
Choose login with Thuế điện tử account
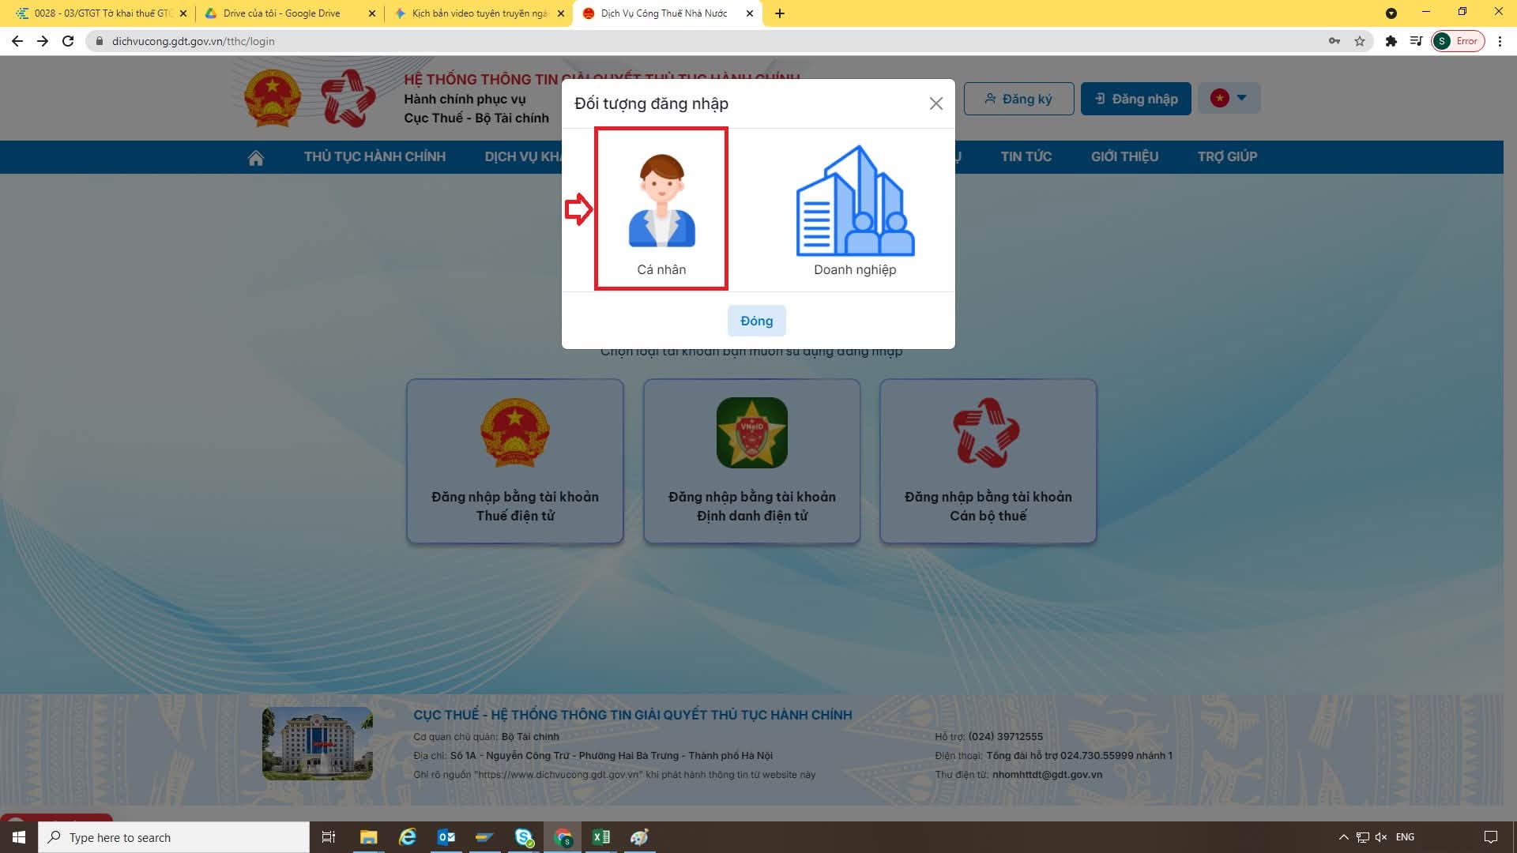[x=515, y=461]
